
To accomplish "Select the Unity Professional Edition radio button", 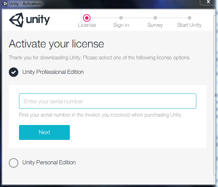I will coord(14,72).
